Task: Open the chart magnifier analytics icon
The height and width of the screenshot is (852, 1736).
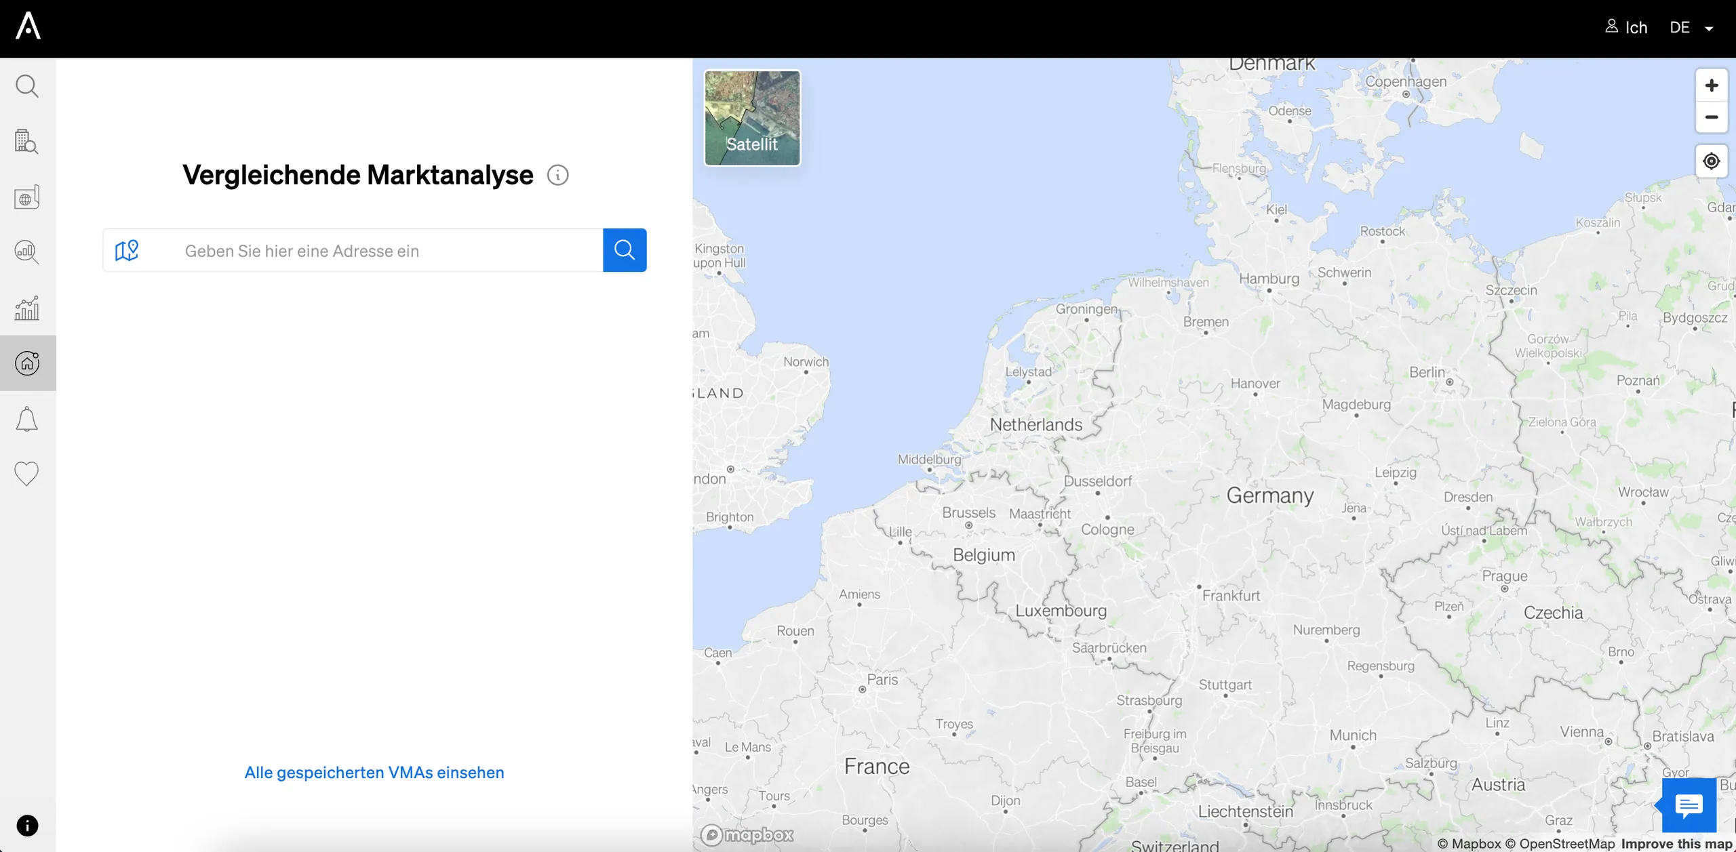Action: [27, 252]
